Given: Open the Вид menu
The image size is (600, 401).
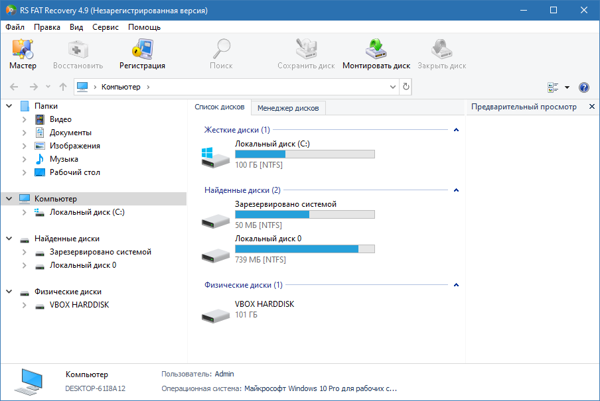Looking at the screenshot, I should click(76, 27).
